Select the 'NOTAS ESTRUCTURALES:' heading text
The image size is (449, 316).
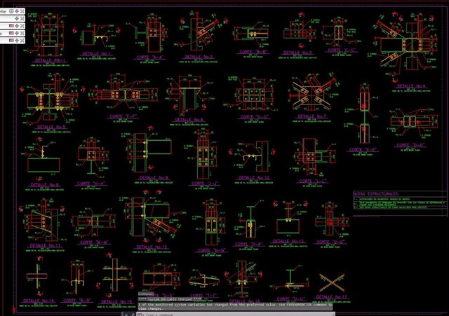coord(376,194)
